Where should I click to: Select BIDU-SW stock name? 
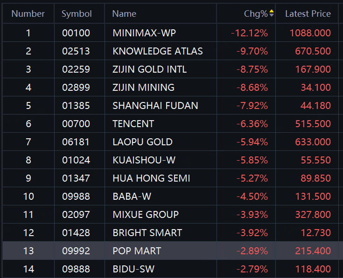point(133,269)
